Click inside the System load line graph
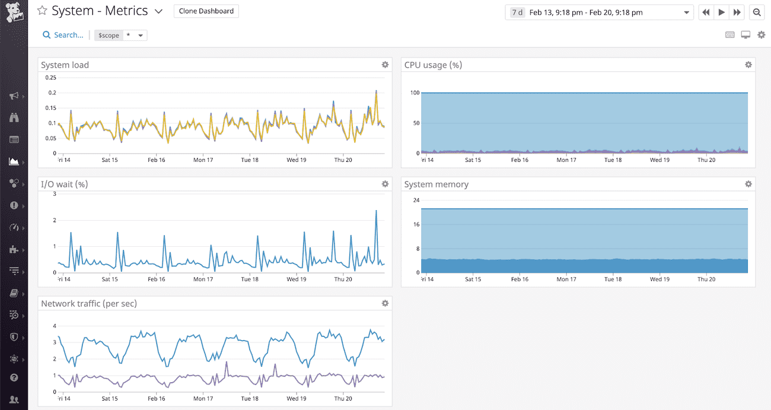The width and height of the screenshot is (771, 410). 221,115
